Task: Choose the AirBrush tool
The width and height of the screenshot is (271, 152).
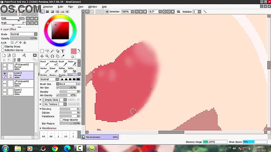Action: click(x=54, y=63)
